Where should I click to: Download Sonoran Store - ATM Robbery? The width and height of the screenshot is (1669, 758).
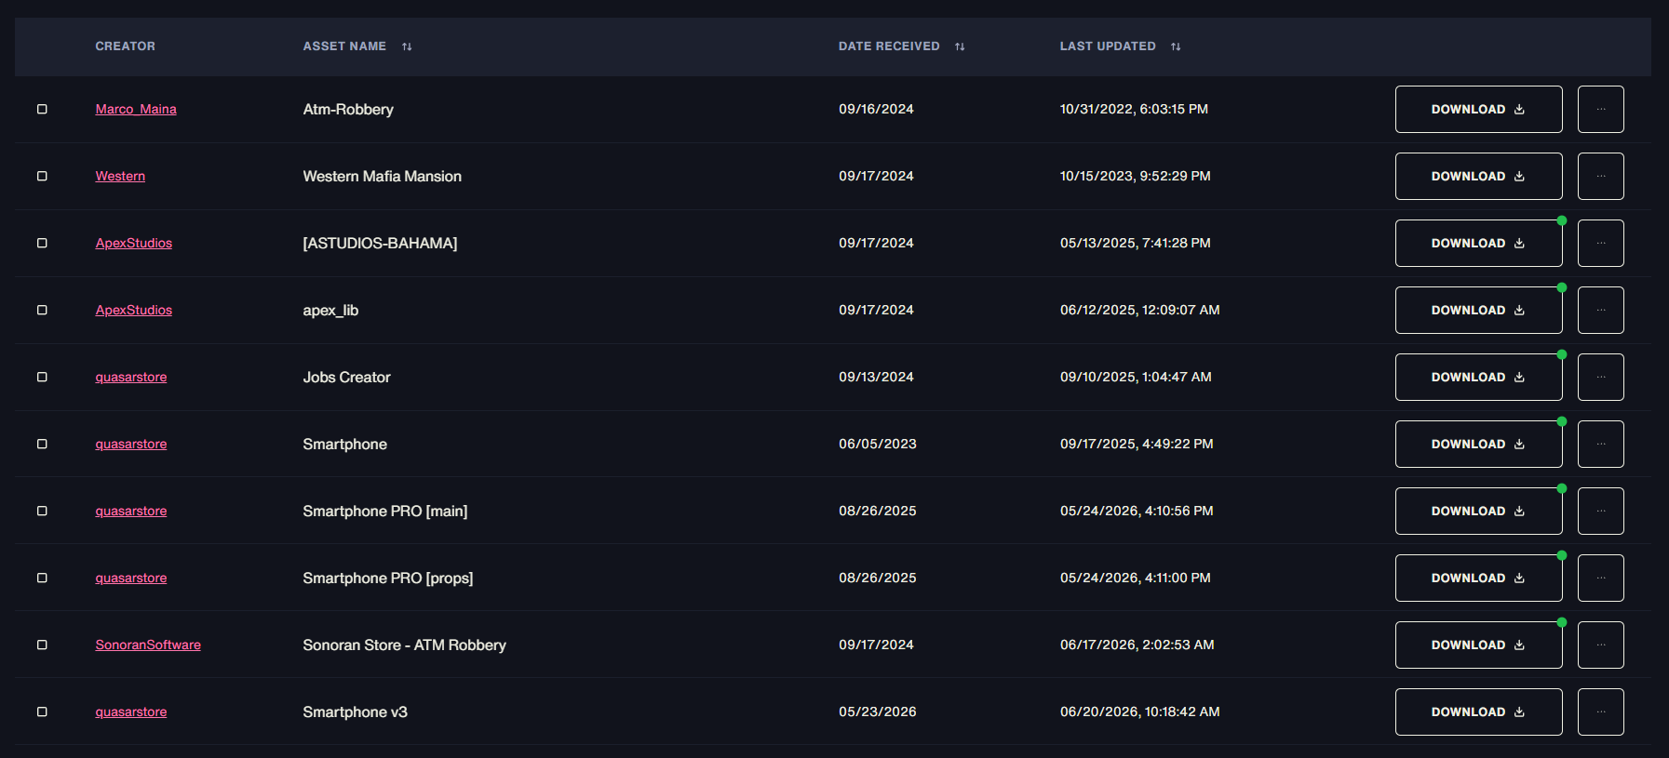pyautogui.click(x=1478, y=645)
